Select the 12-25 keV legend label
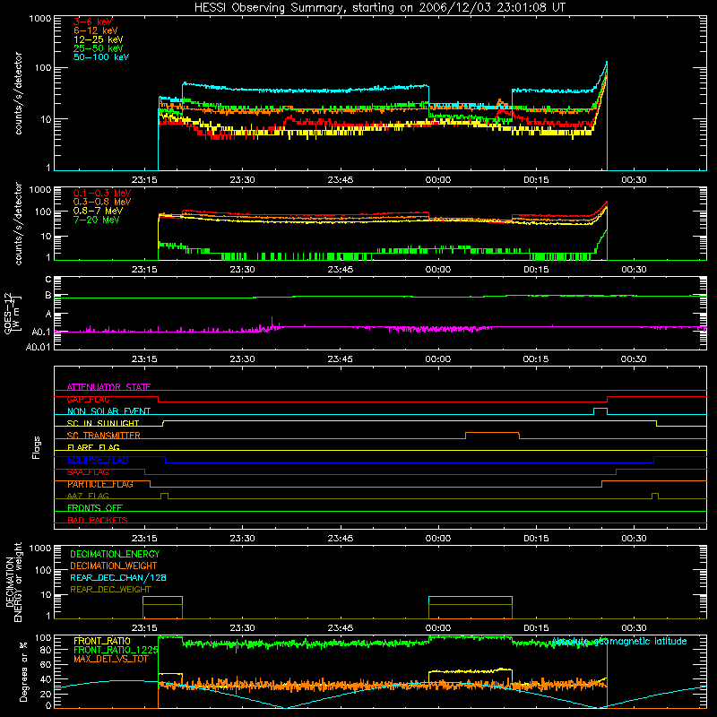The height and width of the screenshot is (717, 717). [x=98, y=39]
